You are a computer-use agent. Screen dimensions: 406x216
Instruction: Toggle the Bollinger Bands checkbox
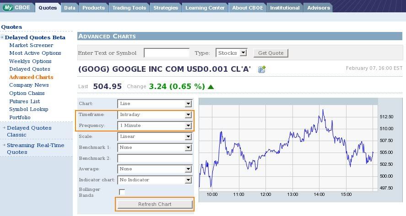click(122, 192)
